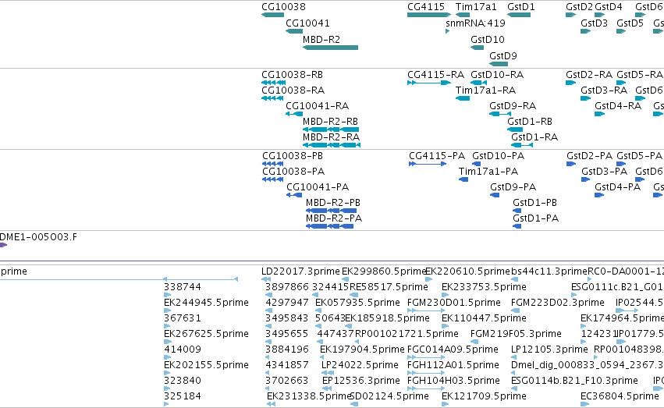Open transcript CG10038-RB
The width and height of the screenshot is (664, 408).
[x=292, y=75]
